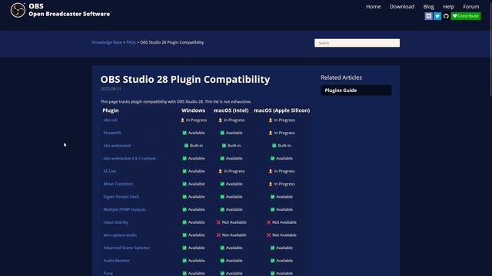Viewport: 492px width, 276px height.
Task: Click Available in Advanced Scene Switcher macOS (Intel) cell
Action: click(x=234, y=248)
